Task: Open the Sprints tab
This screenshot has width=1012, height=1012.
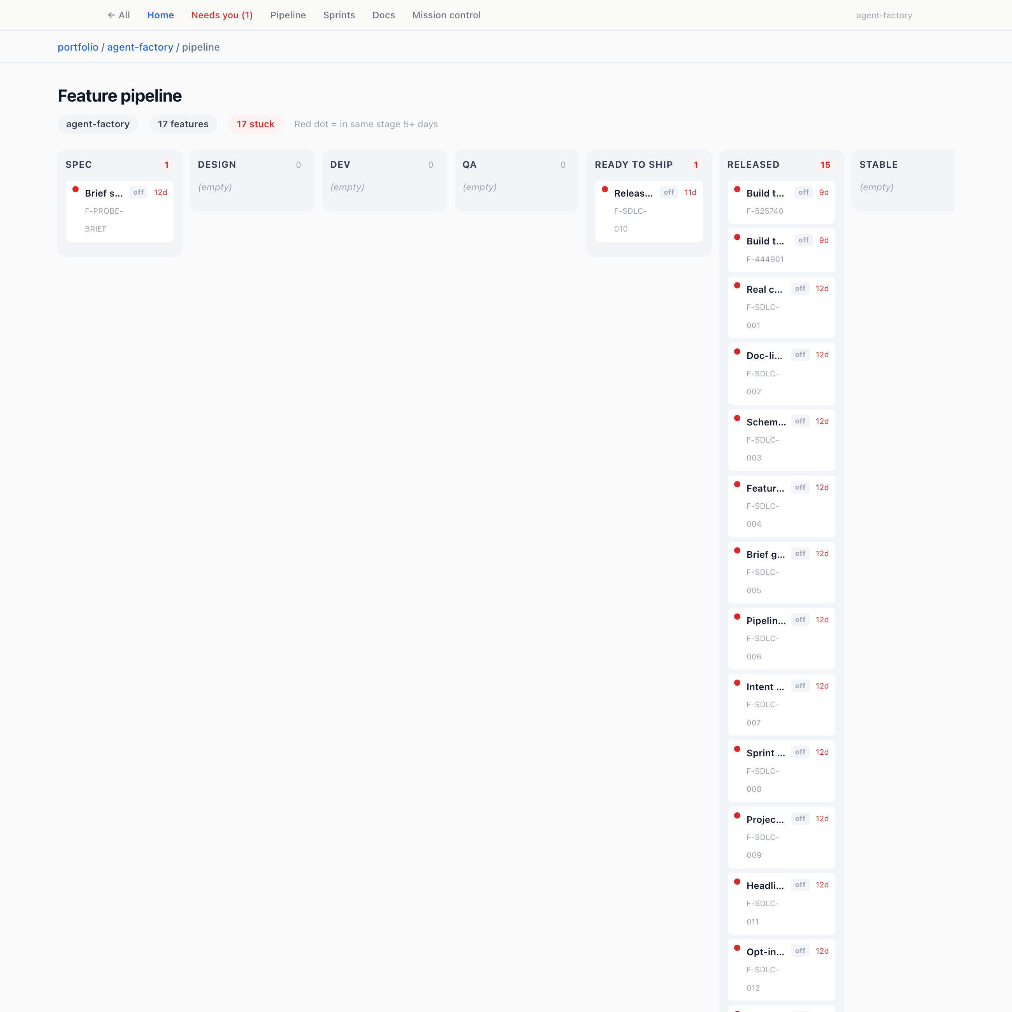Action: click(x=339, y=15)
